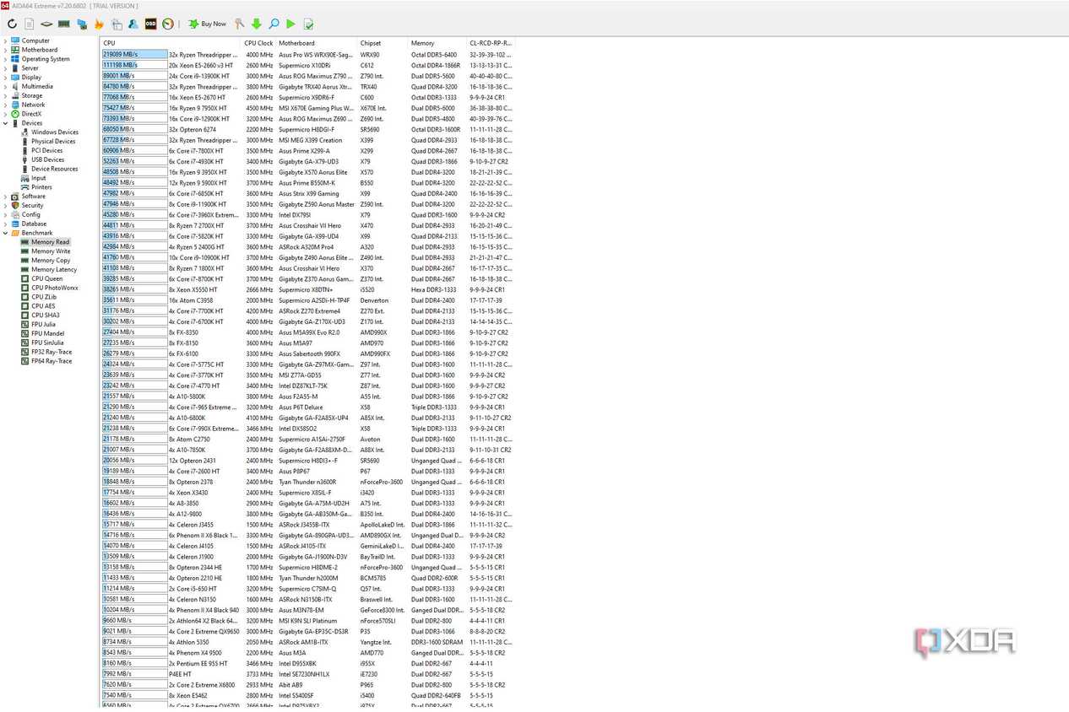
Task: Select the Memory Copy benchmark
Action: pos(51,261)
